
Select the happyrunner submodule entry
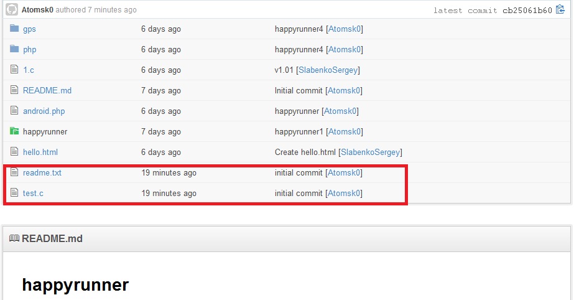click(45, 132)
